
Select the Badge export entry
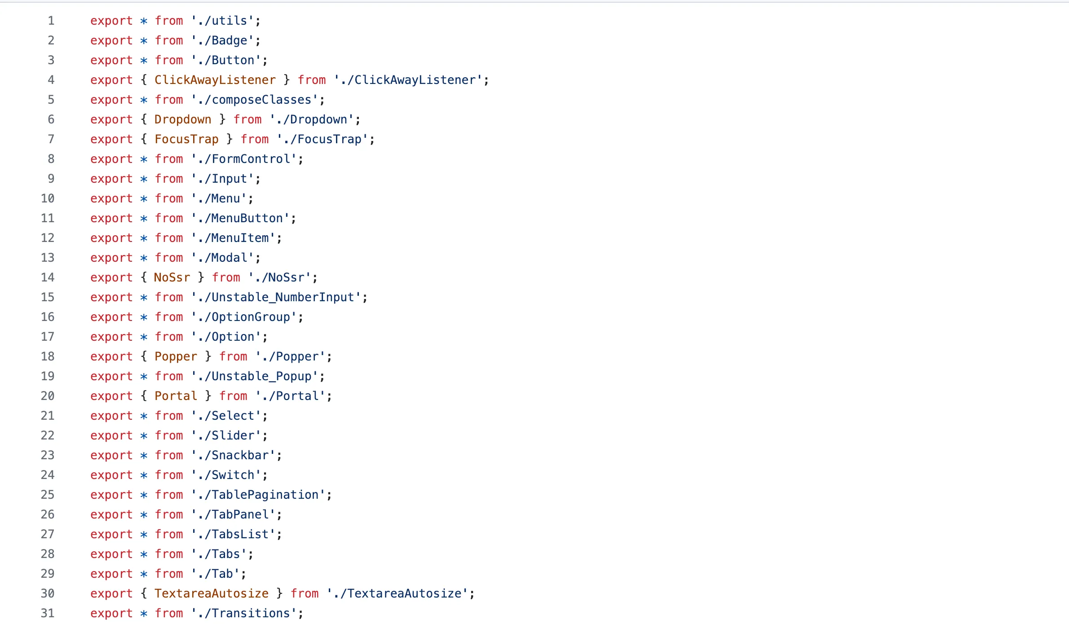[174, 40]
